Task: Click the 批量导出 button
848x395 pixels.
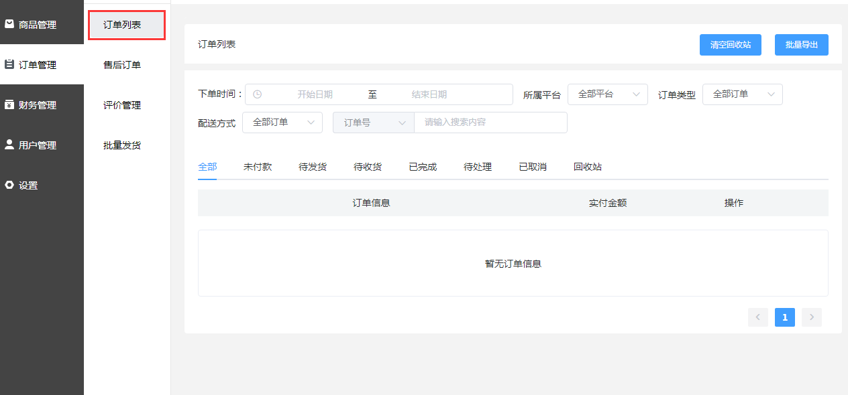Action: [x=801, y=45]
